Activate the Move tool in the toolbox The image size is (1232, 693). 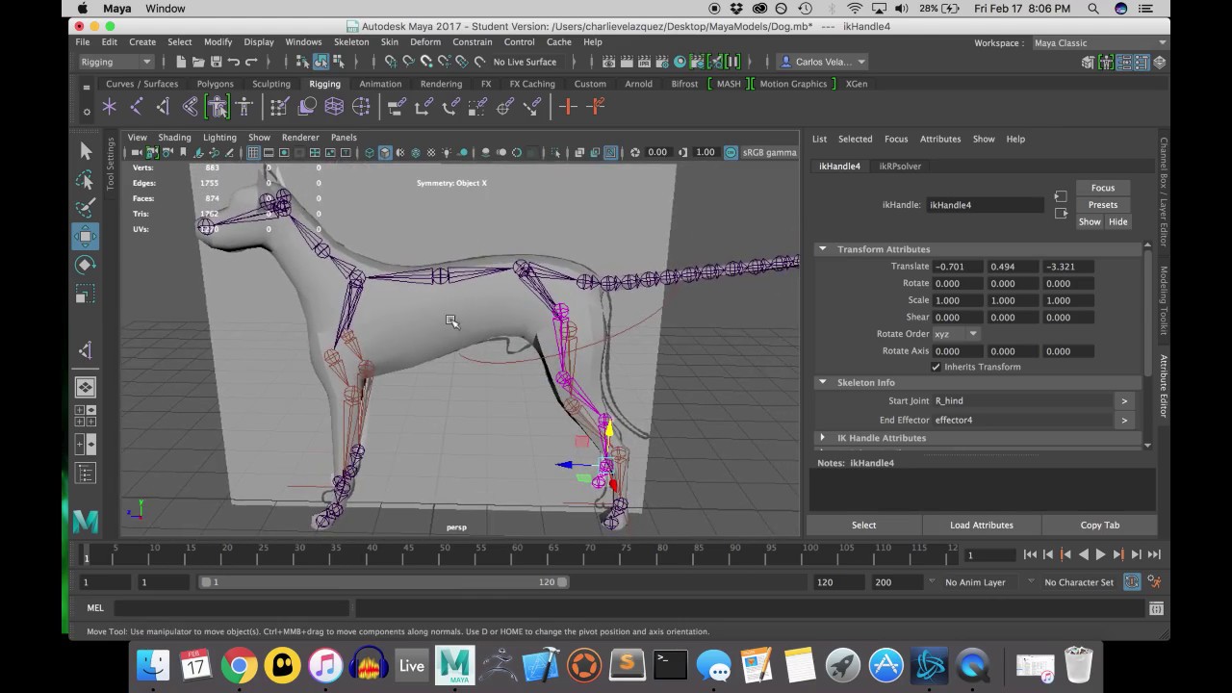[86, 237]
